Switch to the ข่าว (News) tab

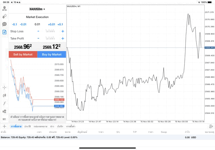52,127
